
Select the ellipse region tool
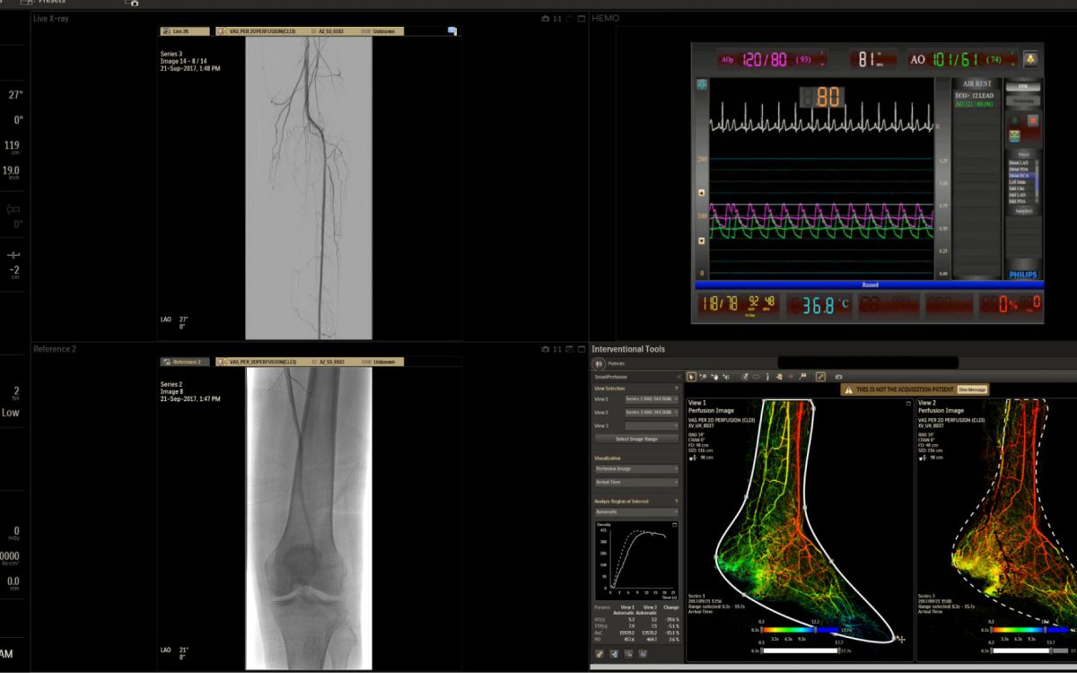point(757,377)
